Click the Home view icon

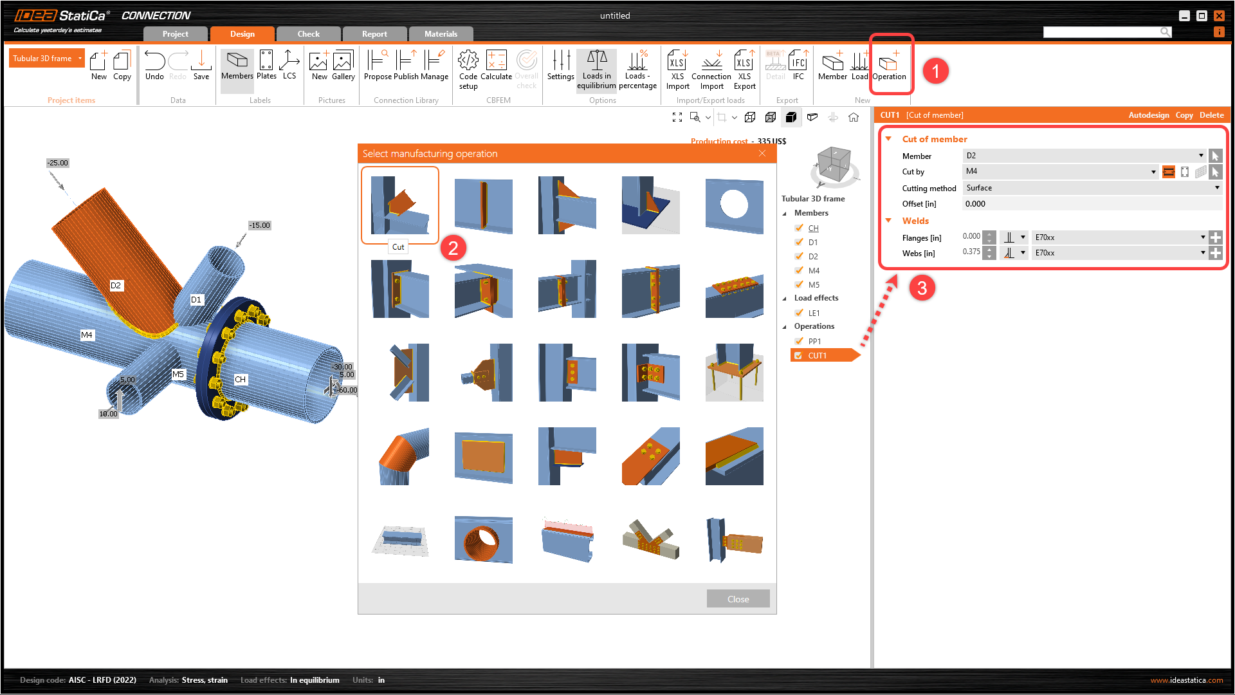pyautogui.click(x=854, y=117)
